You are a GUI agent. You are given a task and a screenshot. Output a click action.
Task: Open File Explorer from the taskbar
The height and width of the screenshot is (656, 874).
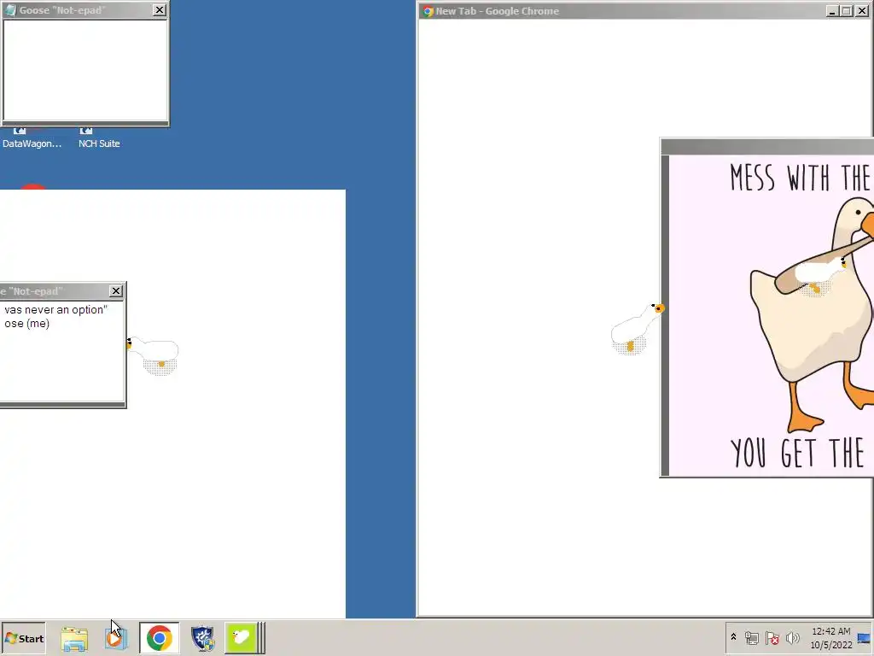[x=74, y=638]
